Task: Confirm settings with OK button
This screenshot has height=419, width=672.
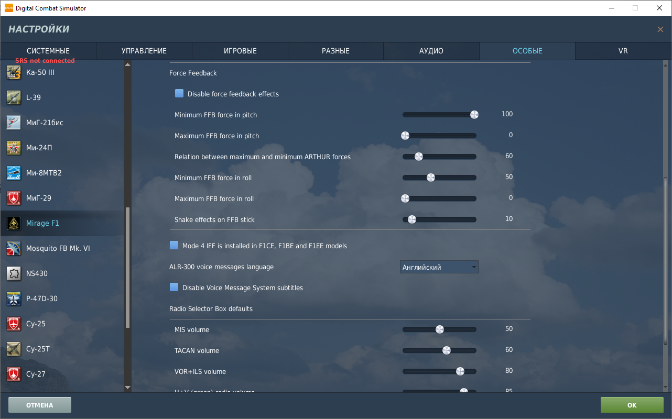Action: pyautogui.click(x=632, y=405)
